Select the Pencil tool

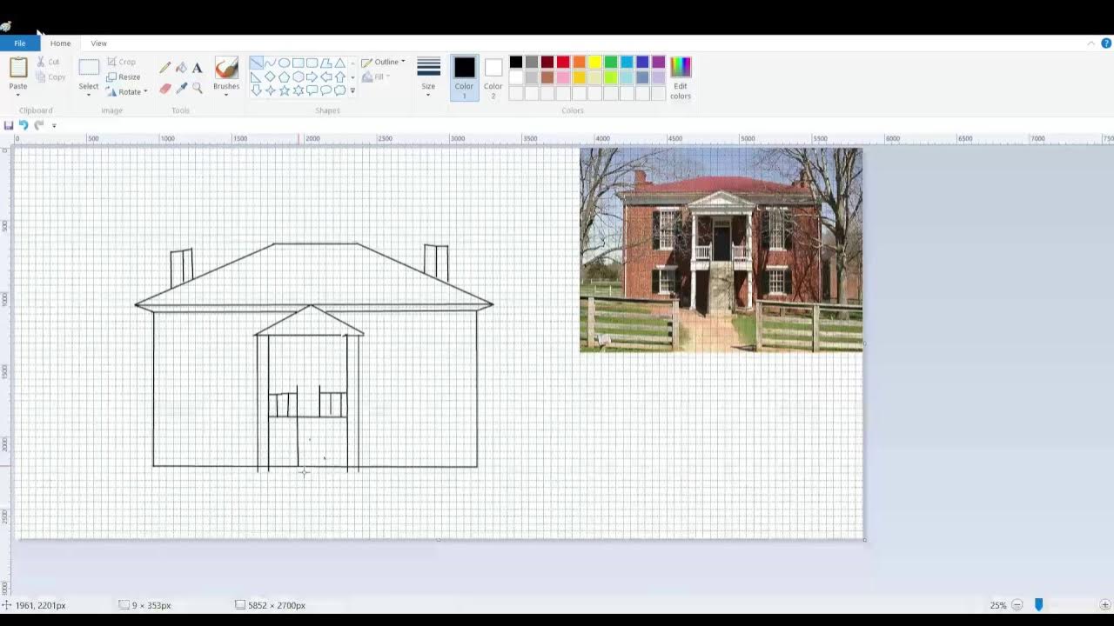[165, 68]
